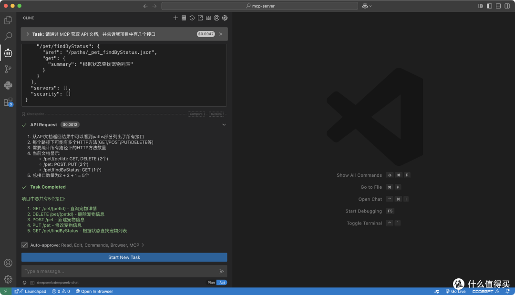Open the deepseek:deepseek-chat model selector
Image resolution: width=515 pixels, height=295 pixels.
(x=58, y=283)
